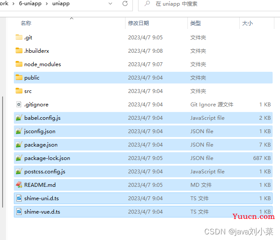Select the README.md file name
This screenshot has width=280, height=240.
tap(40, 185)
